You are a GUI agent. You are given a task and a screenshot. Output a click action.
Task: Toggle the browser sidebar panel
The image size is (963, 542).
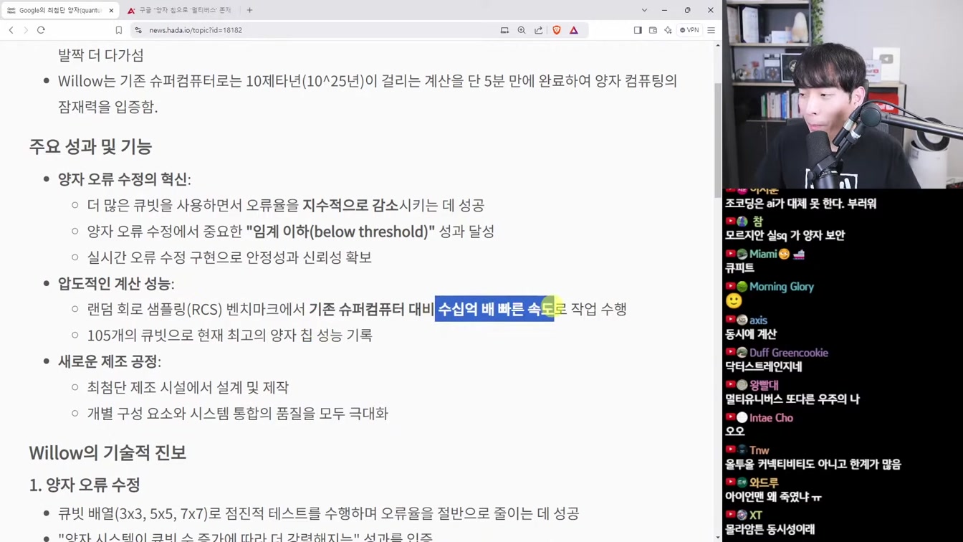pyautogui.click(x=638, y=30)
